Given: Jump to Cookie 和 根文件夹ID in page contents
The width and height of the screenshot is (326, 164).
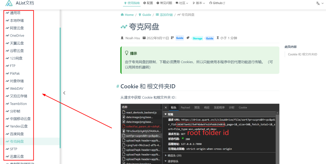Looking at the screenshot, I should [302, 54].
